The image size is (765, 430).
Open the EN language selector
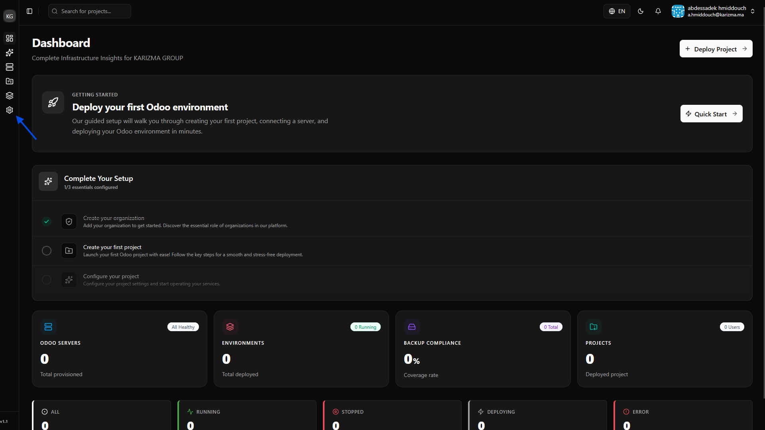[x=617, y=11]
